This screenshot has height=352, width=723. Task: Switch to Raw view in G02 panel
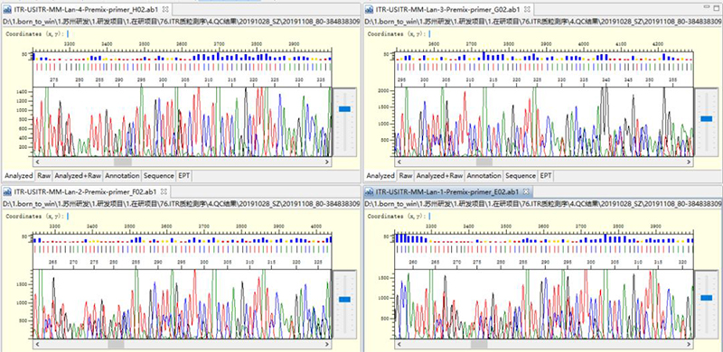point(406,175)
